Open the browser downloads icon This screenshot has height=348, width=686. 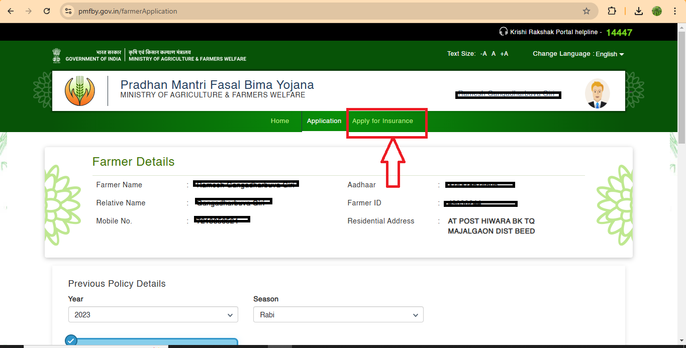point(638,11)
